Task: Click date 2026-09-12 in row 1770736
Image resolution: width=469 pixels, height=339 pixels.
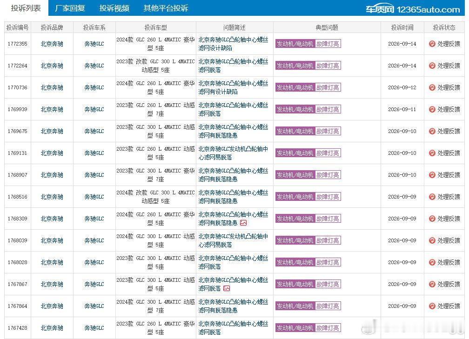Action: pyautogui.click(x=402, y=87)
